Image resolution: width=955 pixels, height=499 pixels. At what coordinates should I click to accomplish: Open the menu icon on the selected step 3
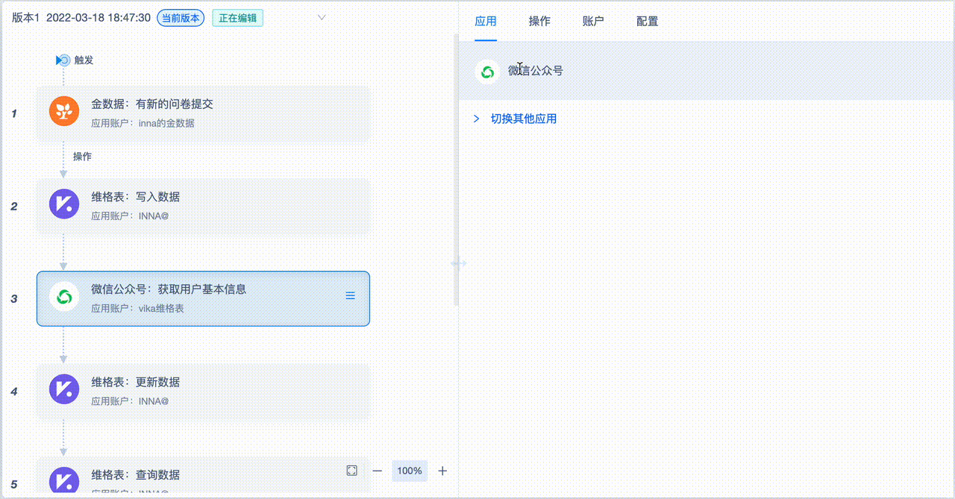(x=350, y=295)
